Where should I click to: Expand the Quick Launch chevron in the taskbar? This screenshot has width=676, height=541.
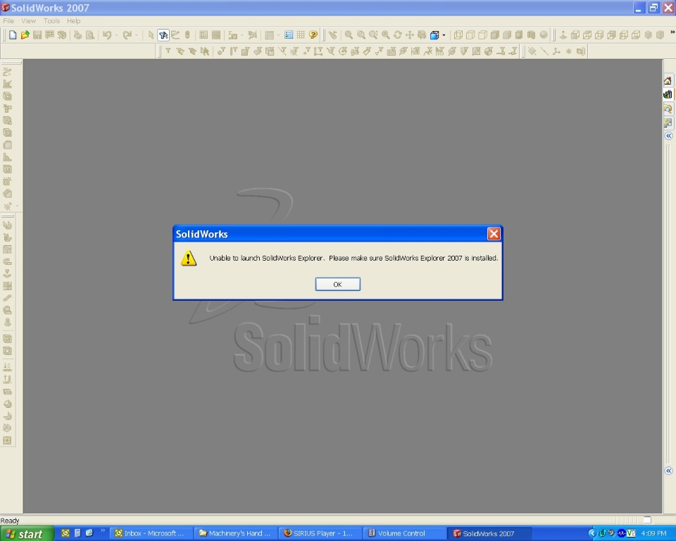pos(103,530)
